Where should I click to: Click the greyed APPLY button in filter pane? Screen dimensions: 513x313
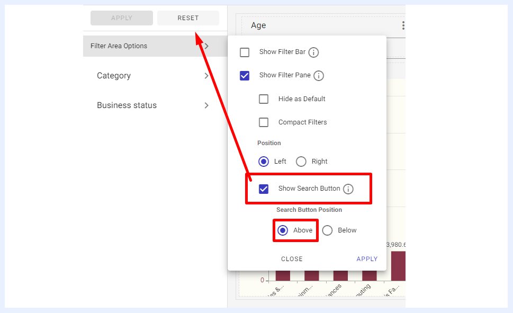(x=122, y=18)
